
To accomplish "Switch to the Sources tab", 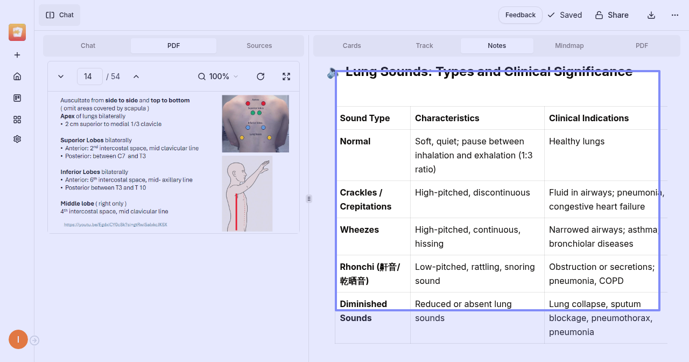I will 259,46.
